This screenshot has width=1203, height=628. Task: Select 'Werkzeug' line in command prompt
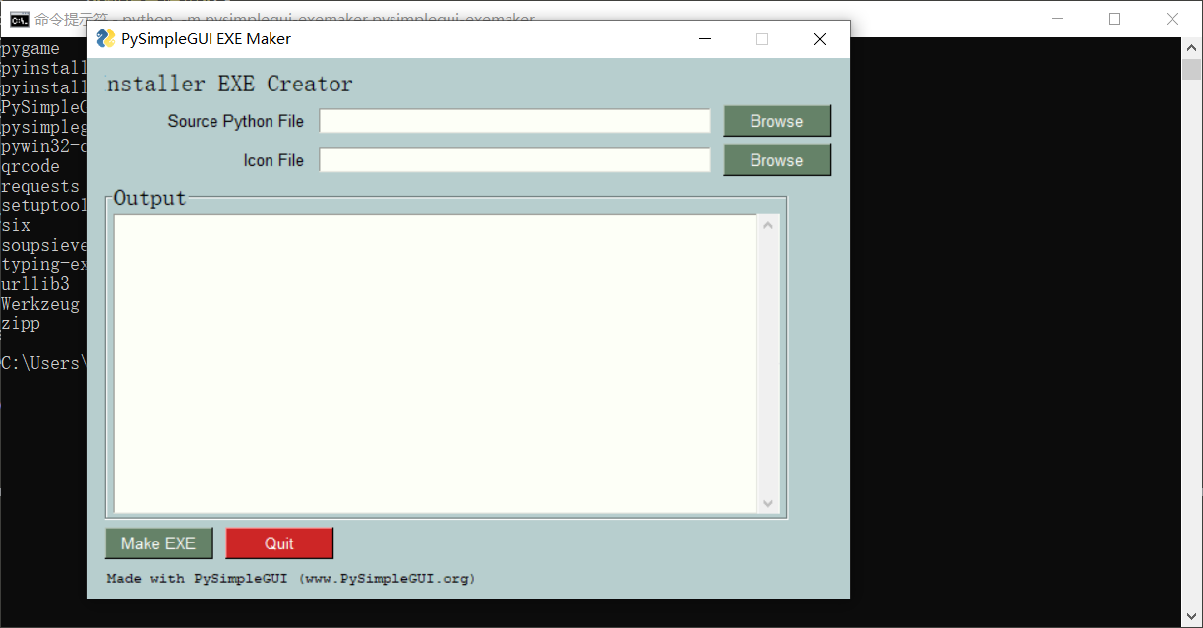pos(40,305)
